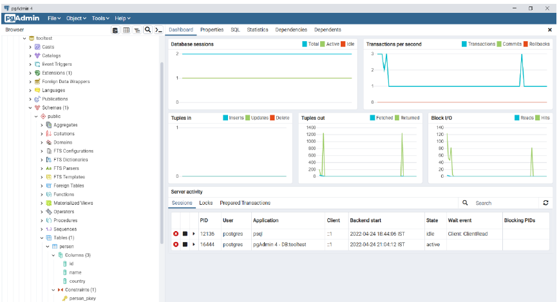Open the Query Tool toolbar icon
The width and height of the screenshot is (559, 302).
click(115, 30)
